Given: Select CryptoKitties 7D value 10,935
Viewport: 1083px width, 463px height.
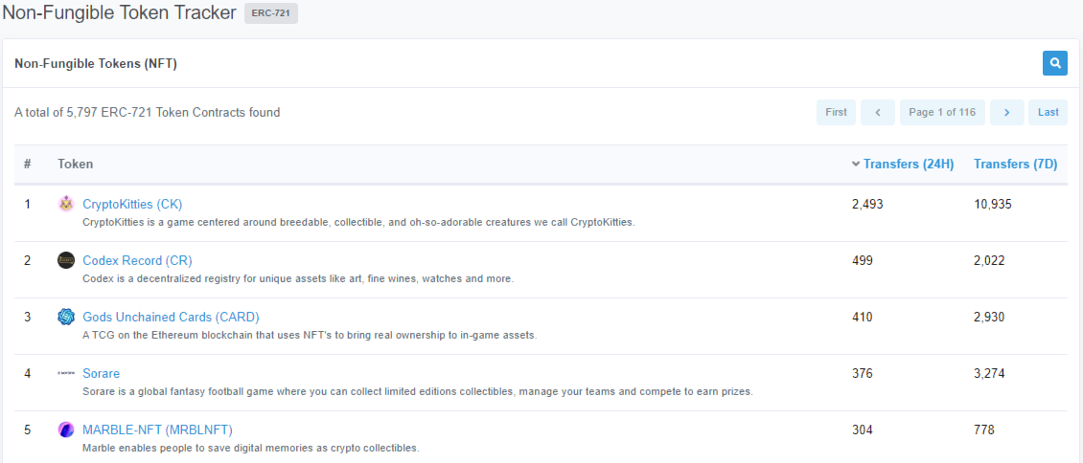Looking at the screenshot, I should (x=993, y=204).
